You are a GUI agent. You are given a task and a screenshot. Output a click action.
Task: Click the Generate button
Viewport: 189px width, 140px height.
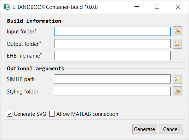click(x=144, y=129)
